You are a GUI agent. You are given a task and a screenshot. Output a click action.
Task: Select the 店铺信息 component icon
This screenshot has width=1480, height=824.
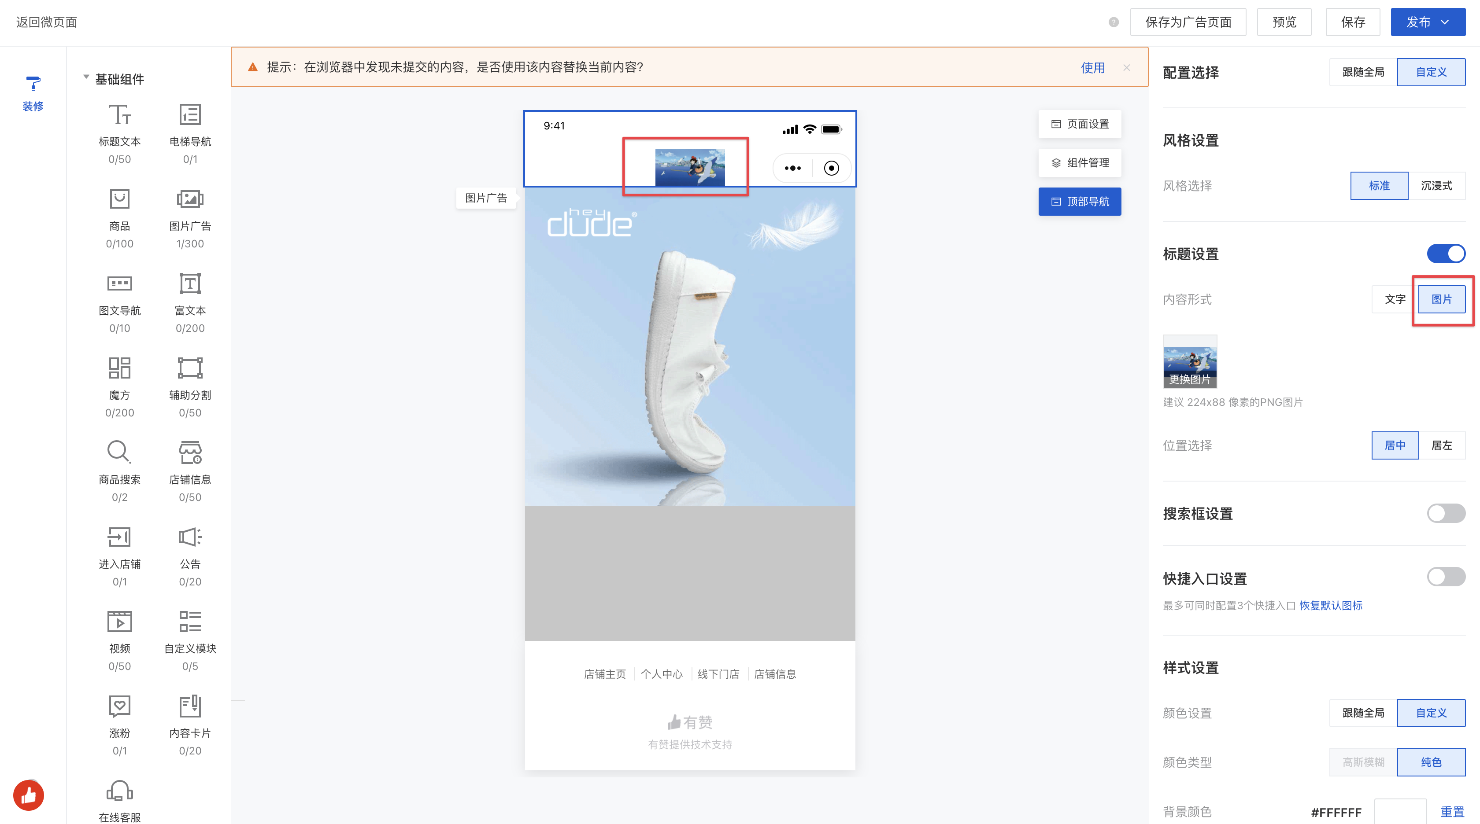[189, 452]
